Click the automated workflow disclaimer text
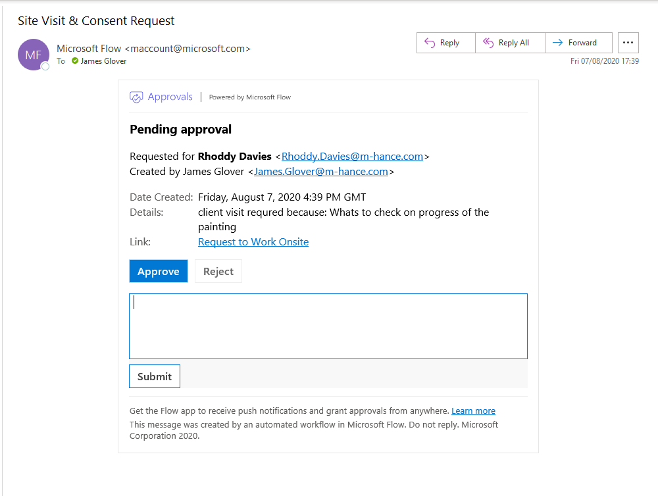658x496 pixels. [x=313, y=430]
